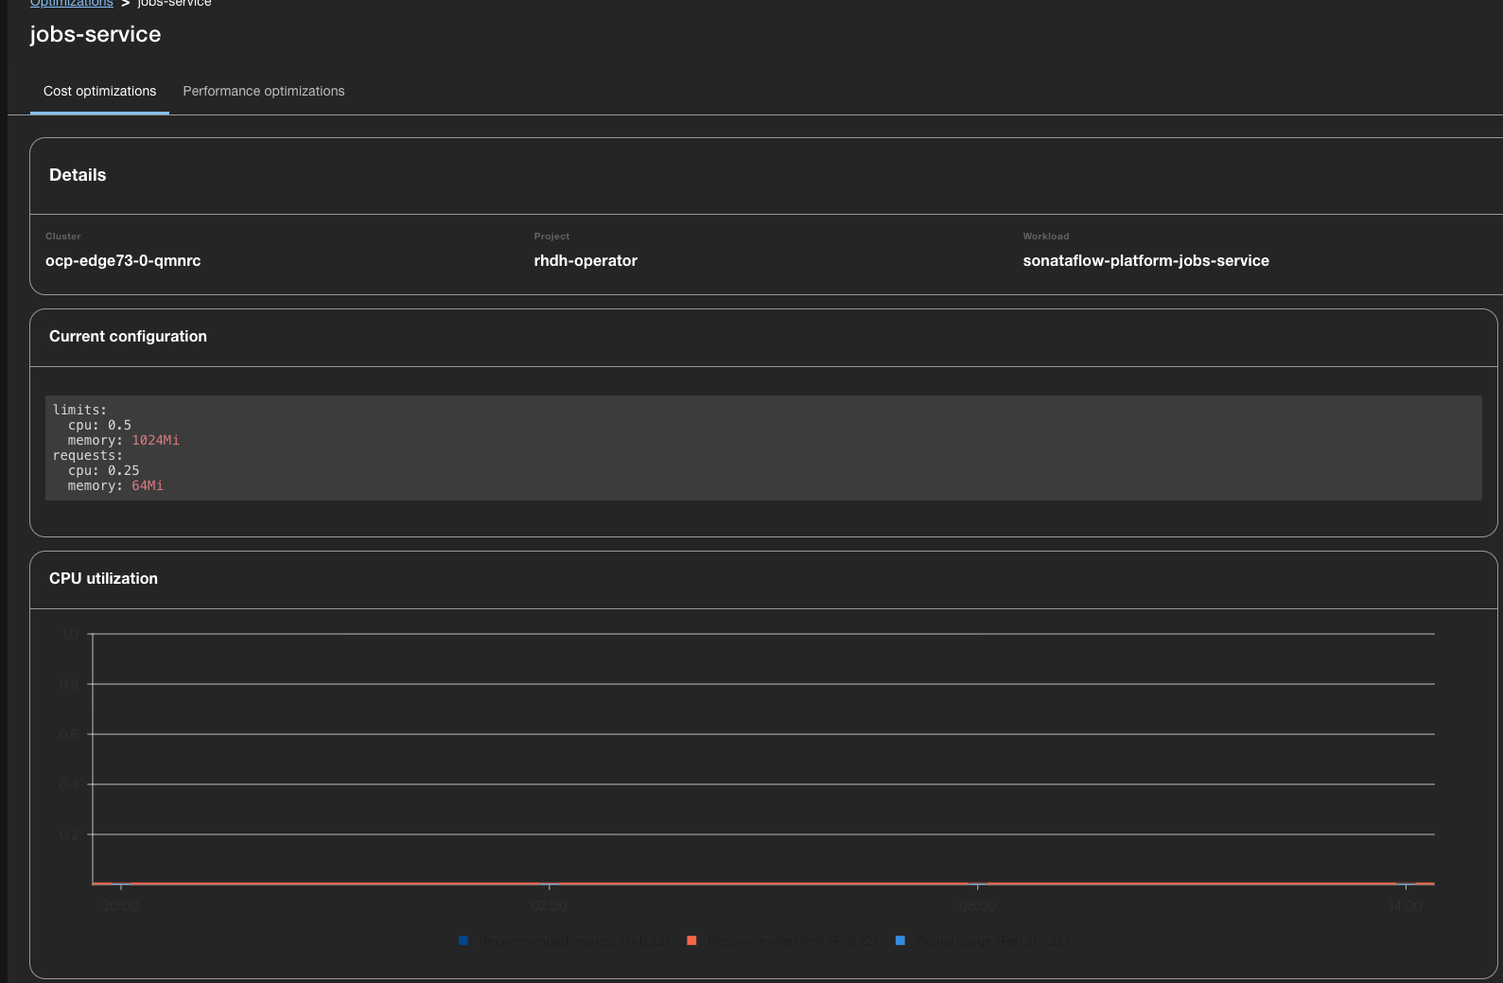Select the Cost optimizations tab
The image size is (1503, 983).
(x=99, y=91)
